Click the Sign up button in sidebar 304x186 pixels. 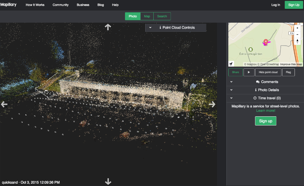click(x=265, y=121)
